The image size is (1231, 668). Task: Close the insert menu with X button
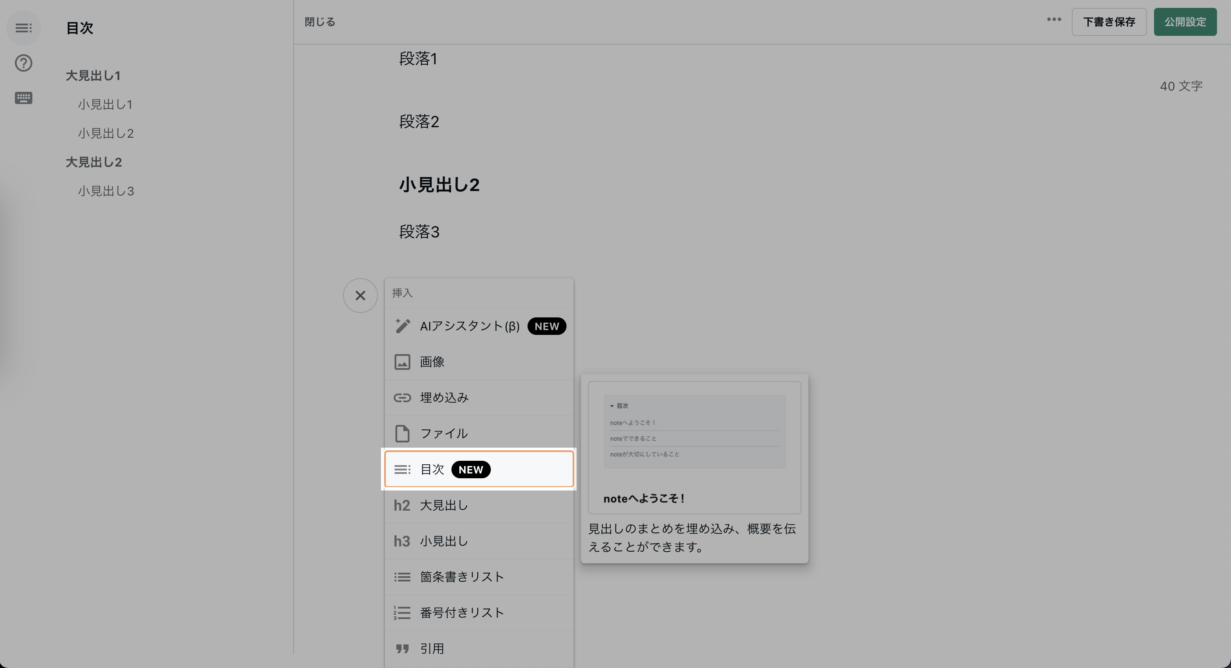(x=360, y=296)
